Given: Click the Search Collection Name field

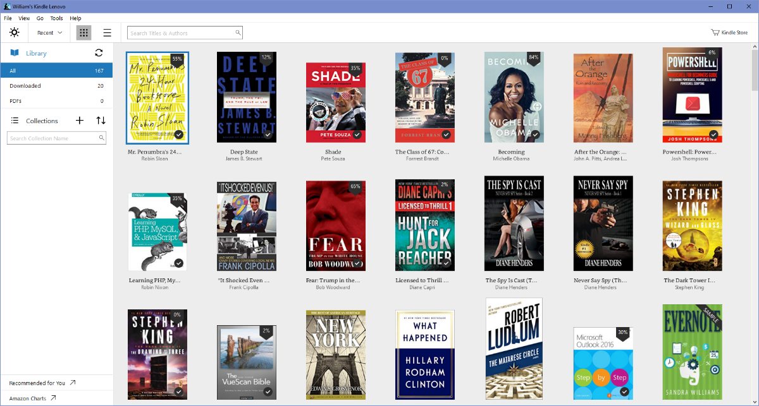Looking at the screenshot, I should [x=56, y=138].
